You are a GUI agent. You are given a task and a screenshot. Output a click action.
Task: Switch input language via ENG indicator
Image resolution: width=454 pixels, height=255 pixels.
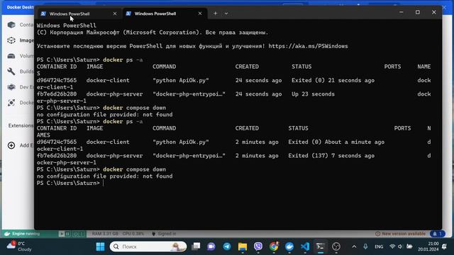tap(379, 246)
